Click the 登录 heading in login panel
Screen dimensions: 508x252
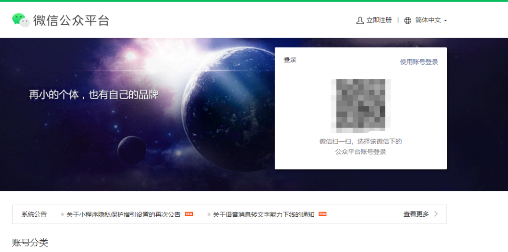pos(290,60)
